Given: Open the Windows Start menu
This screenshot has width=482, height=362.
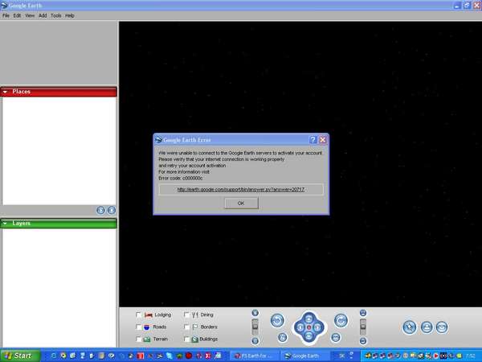Looking at the screenshot, I should (x=18, y=355).
